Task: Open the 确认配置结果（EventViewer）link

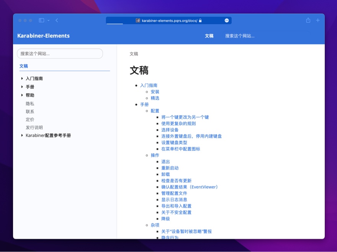Action: click(x=190, y=187)
